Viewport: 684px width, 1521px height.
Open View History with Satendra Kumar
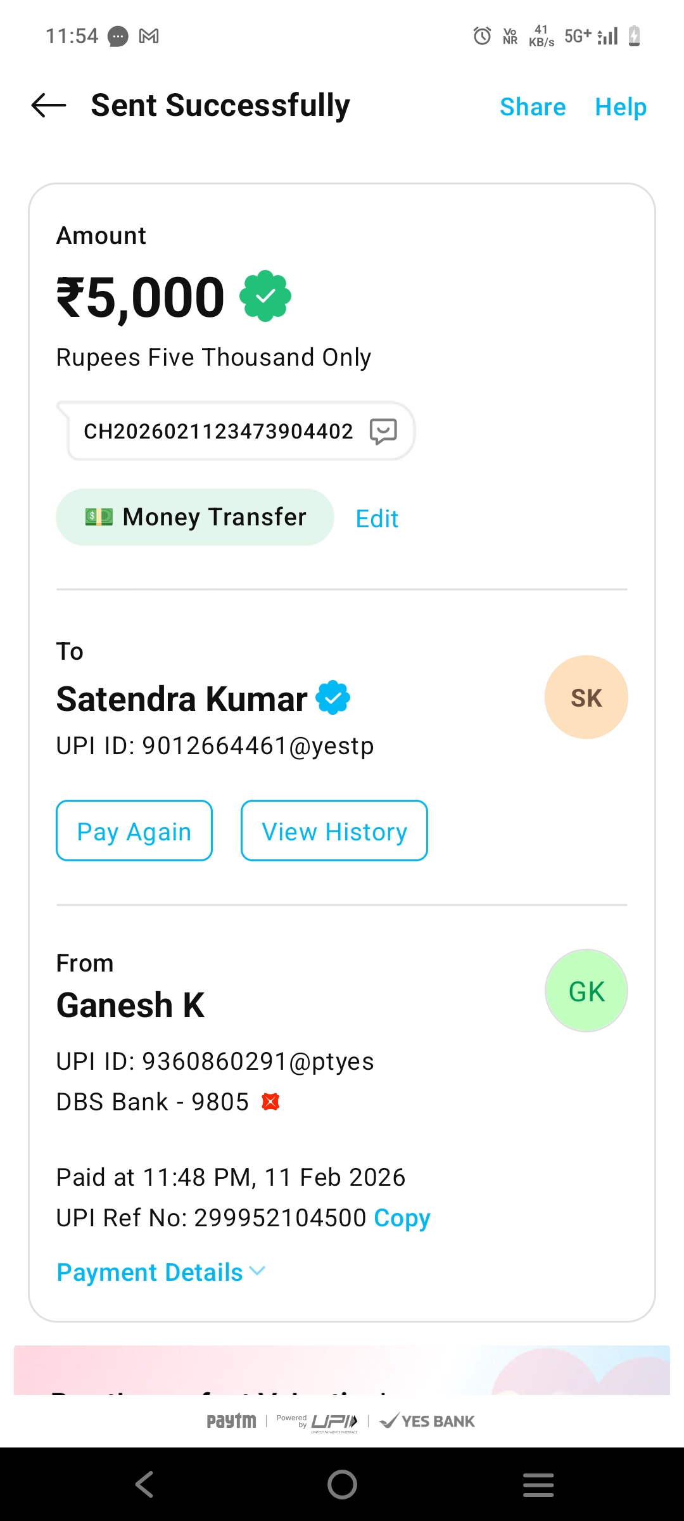pos(334,831)
